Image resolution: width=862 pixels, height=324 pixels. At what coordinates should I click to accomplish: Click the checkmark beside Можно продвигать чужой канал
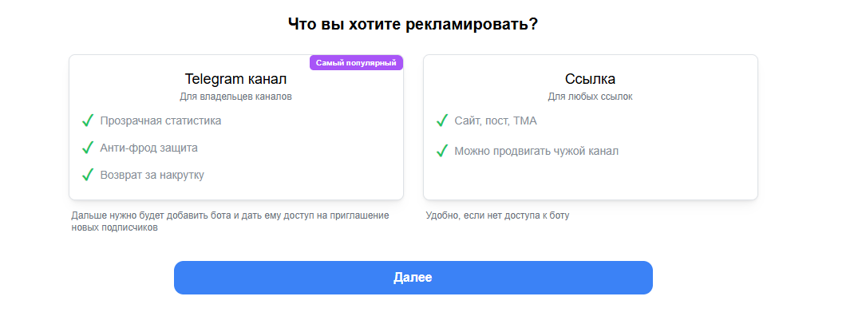442,151
